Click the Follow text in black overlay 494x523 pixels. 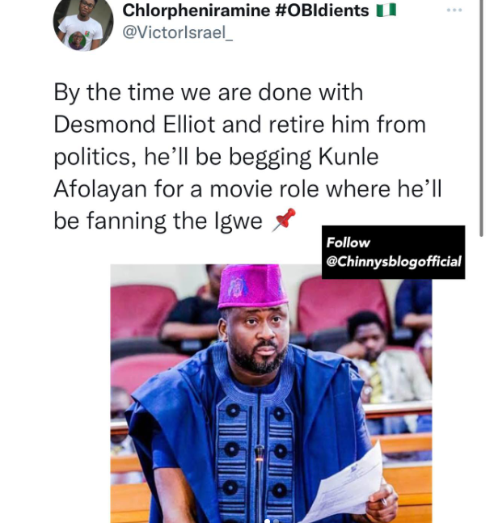tap(348, 242)
